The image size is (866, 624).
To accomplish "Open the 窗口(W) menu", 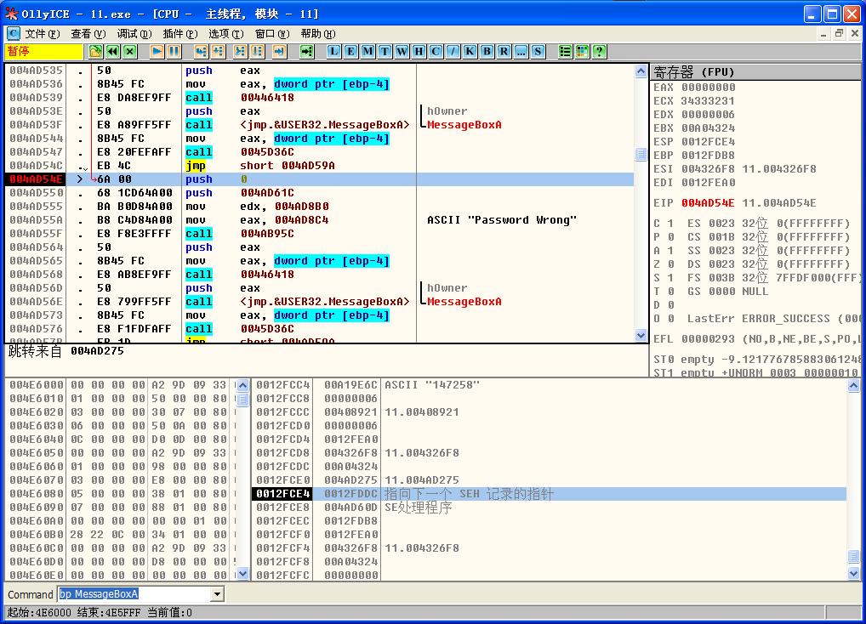I will [272, 34].
